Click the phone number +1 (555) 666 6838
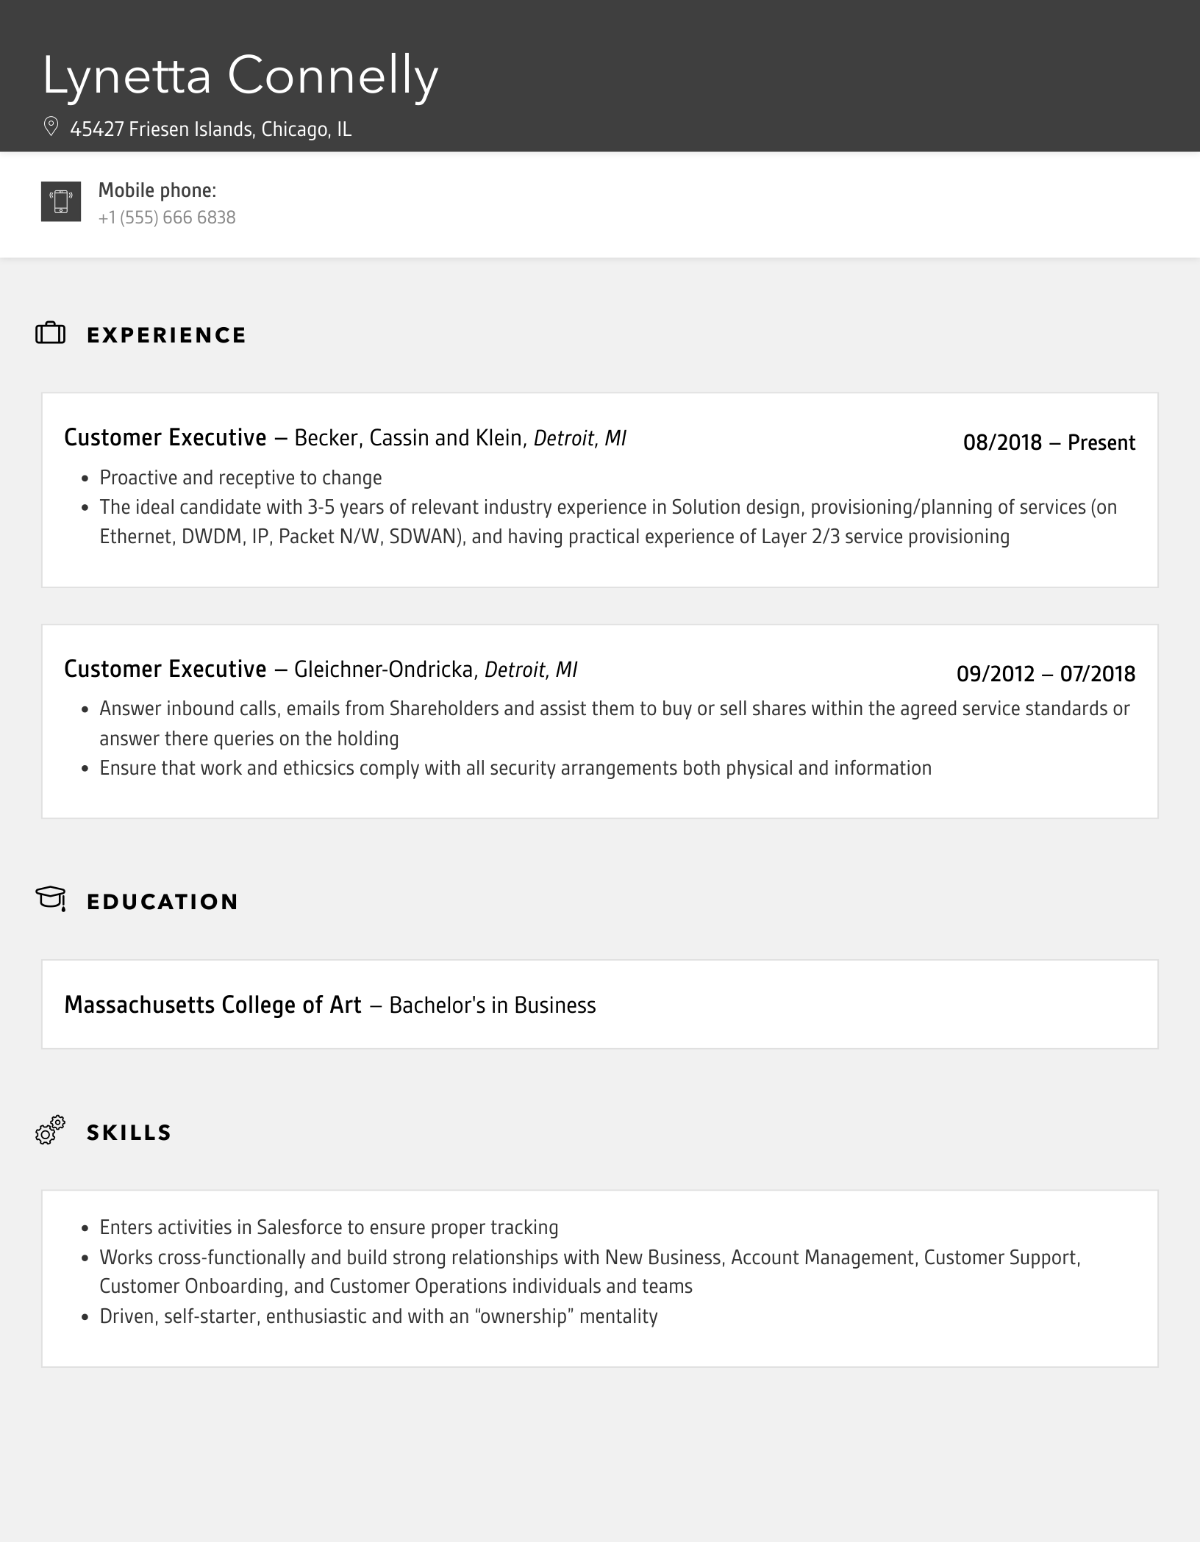The height and width of the screenshot is (1542, 1200). point(167,218)
